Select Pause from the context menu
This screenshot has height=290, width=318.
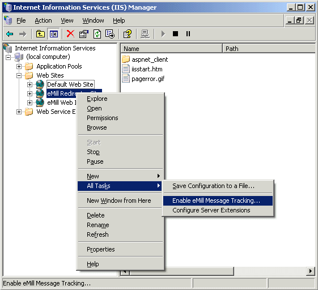tap(120, 161)
